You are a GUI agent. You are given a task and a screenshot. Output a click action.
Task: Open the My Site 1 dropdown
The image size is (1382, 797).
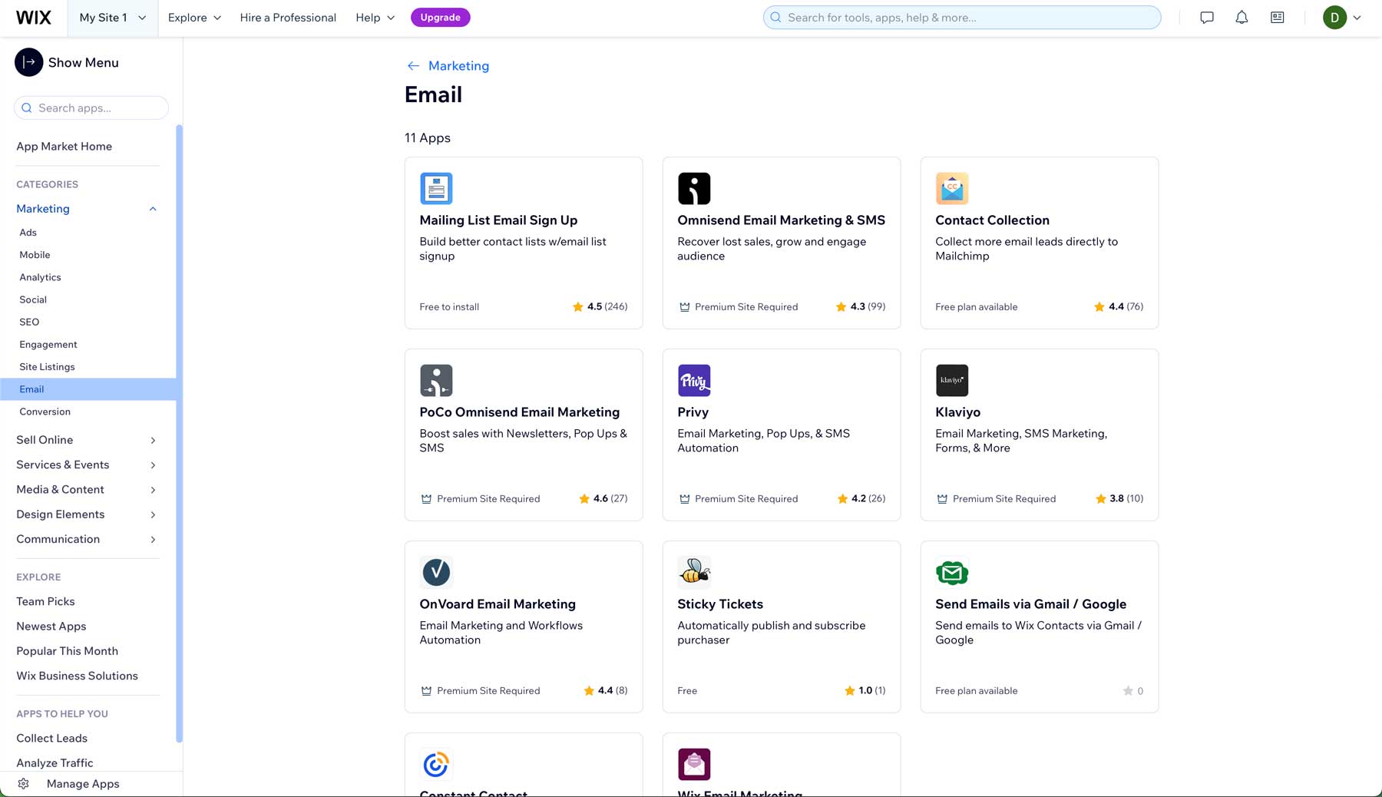point(112,17)
